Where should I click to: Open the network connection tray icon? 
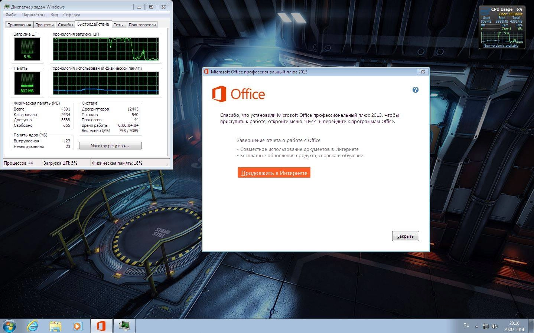[485, 326]
